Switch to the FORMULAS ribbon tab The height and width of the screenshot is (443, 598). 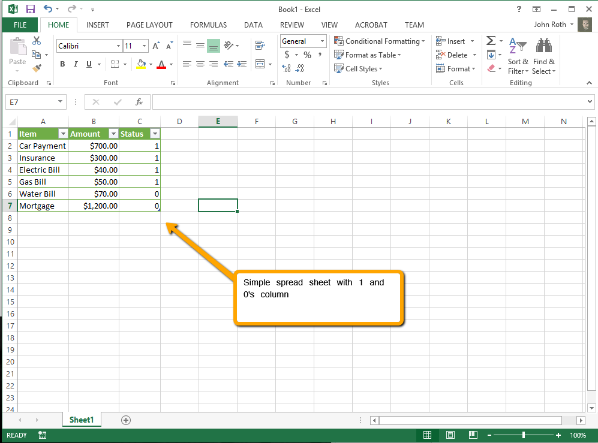[x=208, y=25]
